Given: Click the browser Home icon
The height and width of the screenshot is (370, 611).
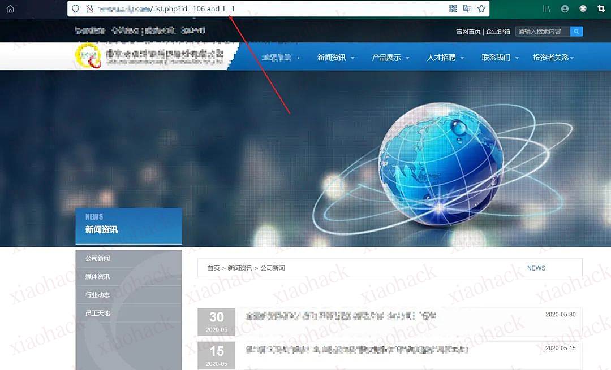Looking at the screenshot, I should tap(11, 8).
